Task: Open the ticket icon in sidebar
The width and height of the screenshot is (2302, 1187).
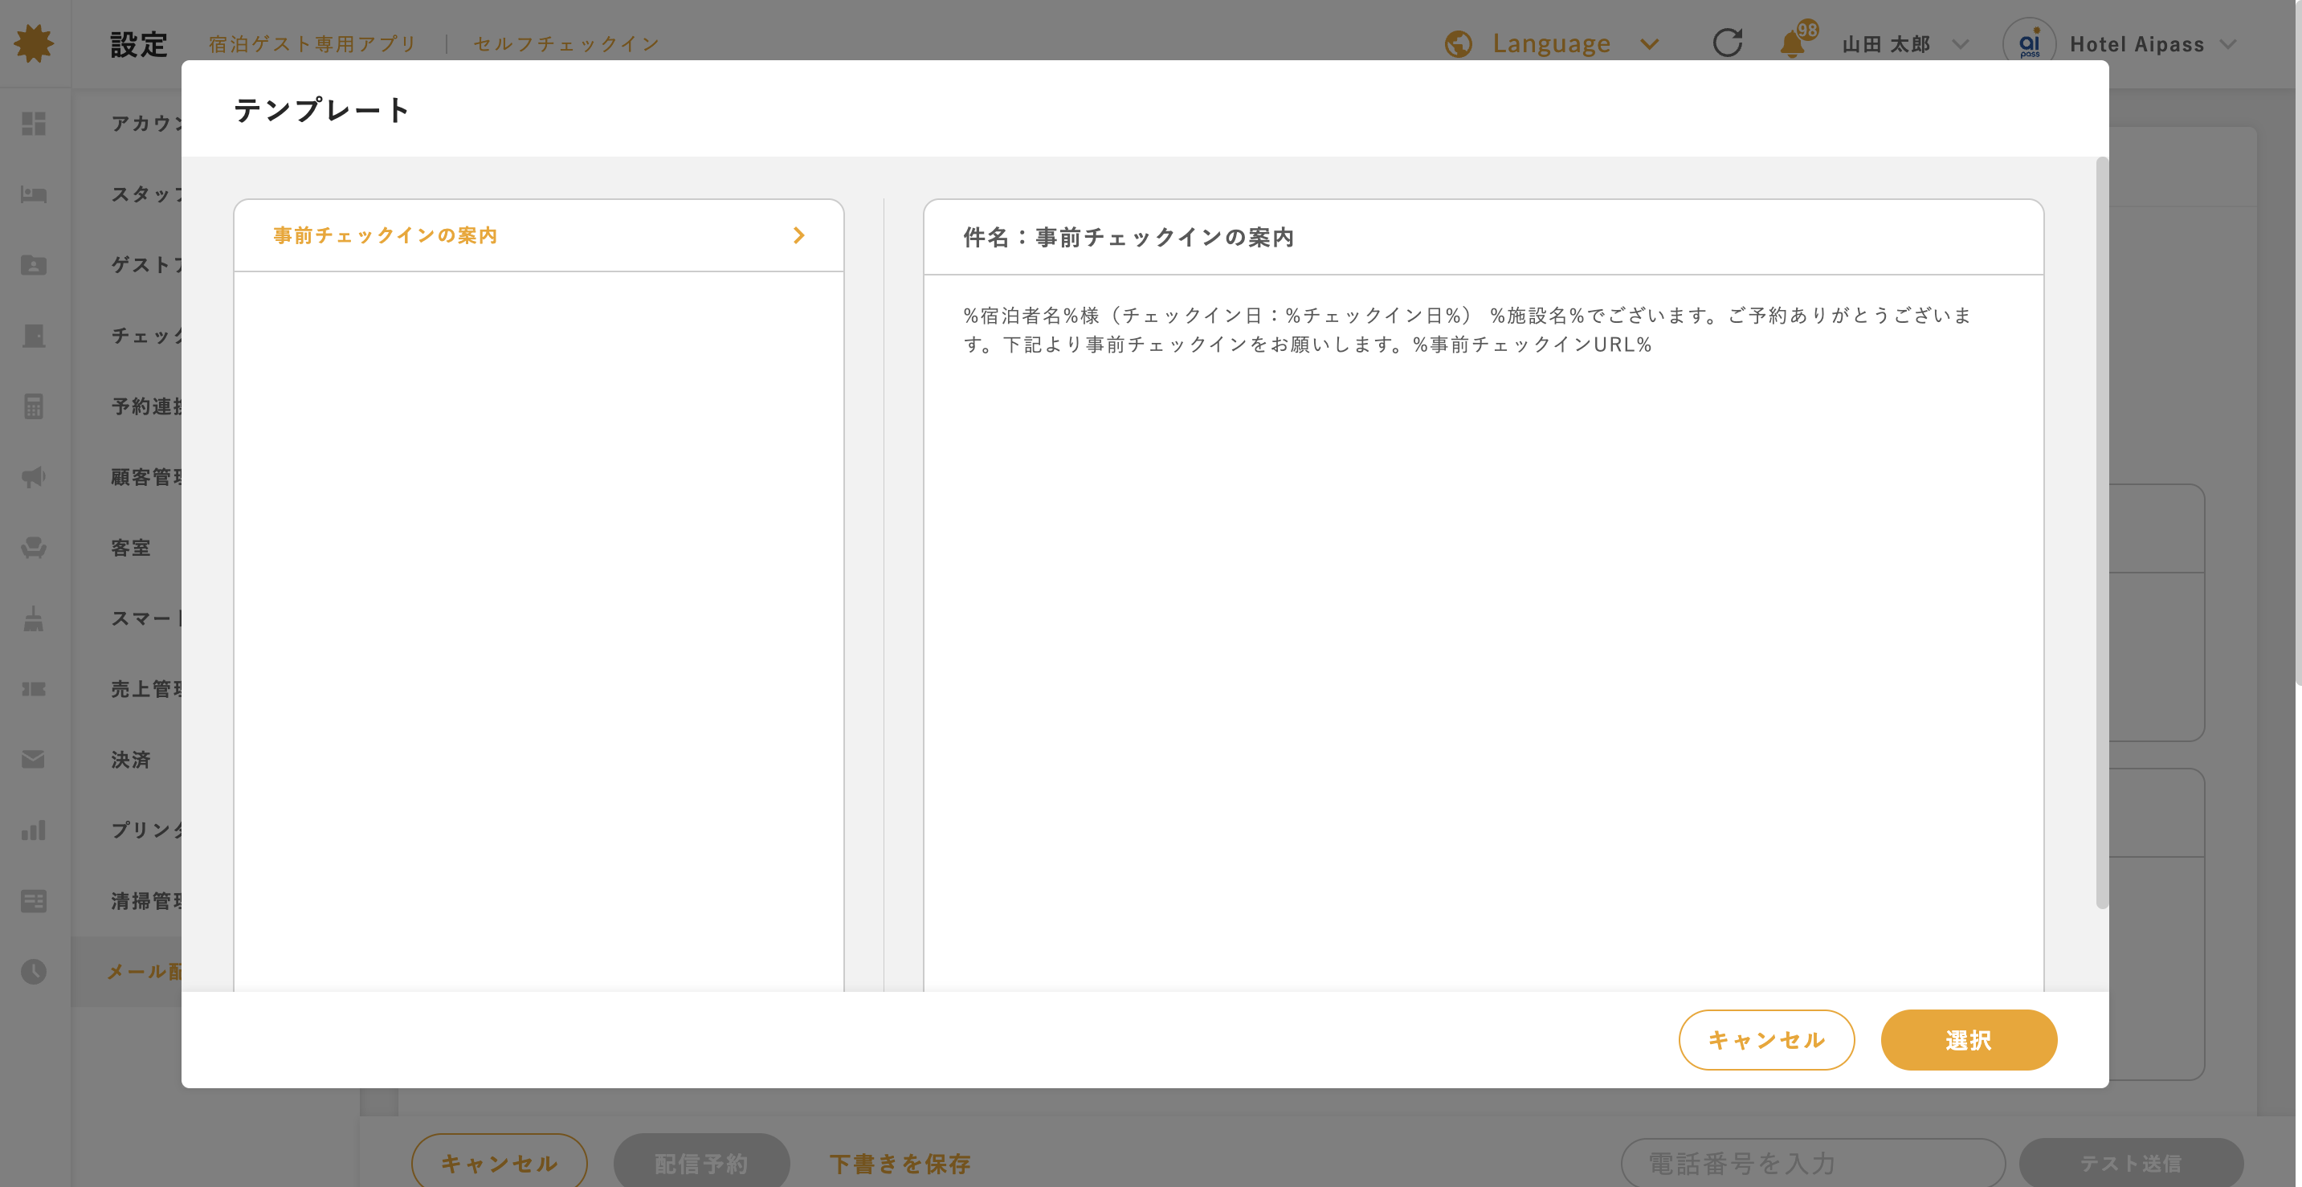Action: coord(34,688)
